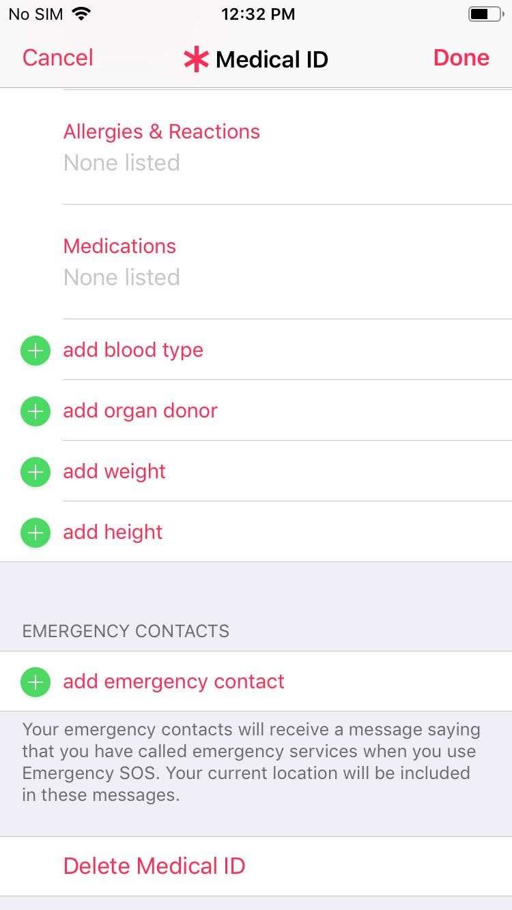Select the add height option
The height and width of the screenshot is (910, 512).
click(x=113, y=532)
